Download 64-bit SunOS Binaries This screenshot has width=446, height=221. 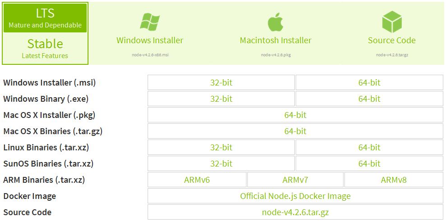(369, 164)
